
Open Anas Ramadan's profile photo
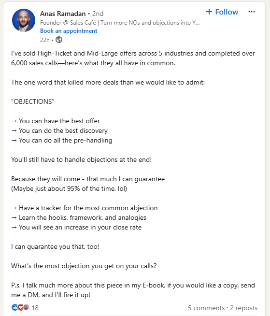(x=24, y=20)
